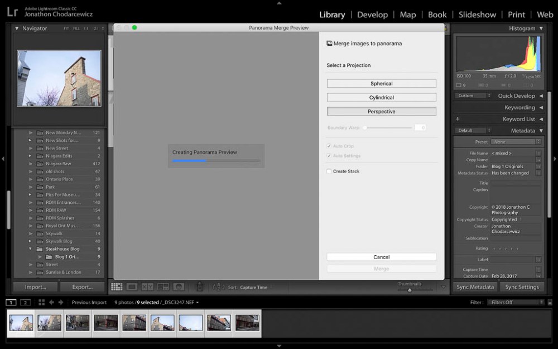The image size is (558, 349).
Task: Open Compare view (XY) icon
Action: coord(147,287)
